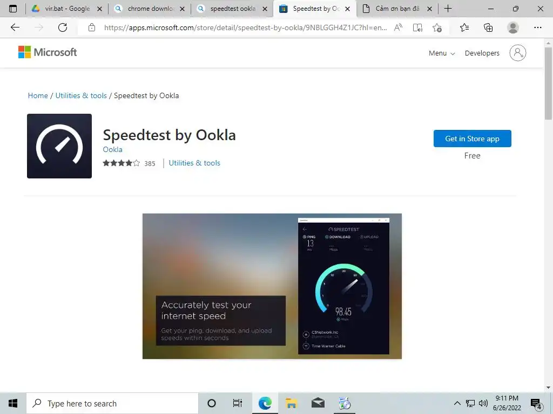This screenshot has height=414, width=553.
Task: Open browser Collections
Action: (x=488, y=27)
